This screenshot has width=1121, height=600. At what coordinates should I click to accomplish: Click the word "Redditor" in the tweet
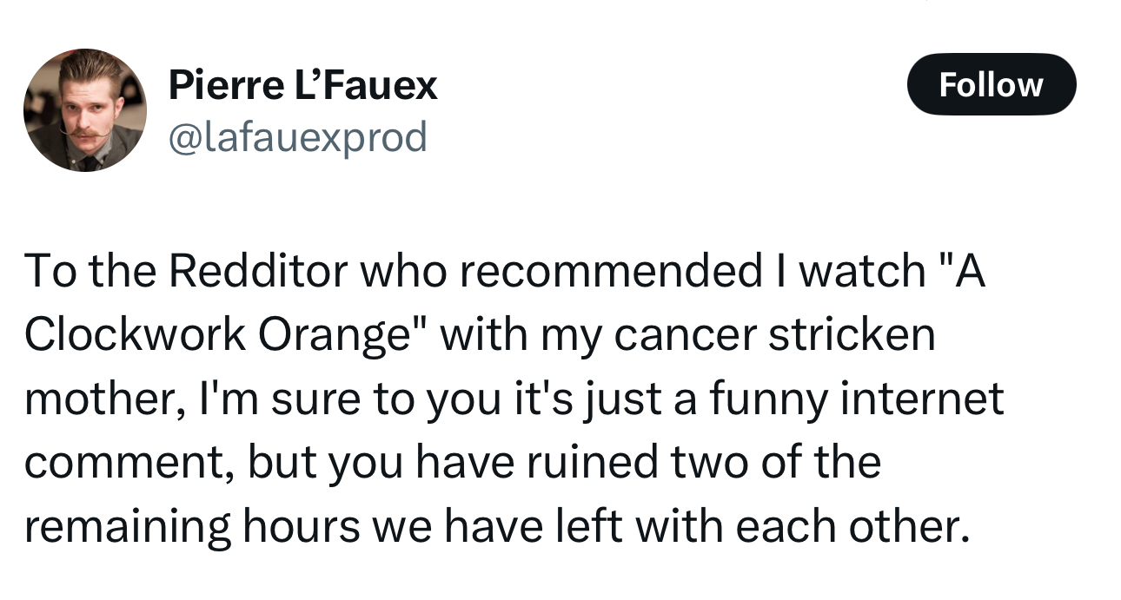click(259, 271)
